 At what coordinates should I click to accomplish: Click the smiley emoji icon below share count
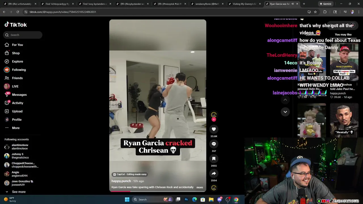click(x=214, y=188)
